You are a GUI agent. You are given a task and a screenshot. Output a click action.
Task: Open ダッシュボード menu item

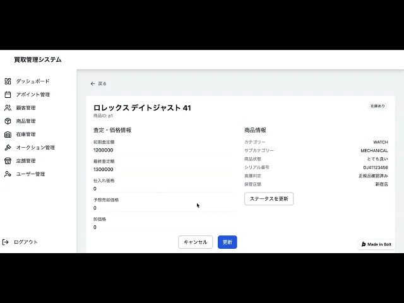tap(33, 81)
